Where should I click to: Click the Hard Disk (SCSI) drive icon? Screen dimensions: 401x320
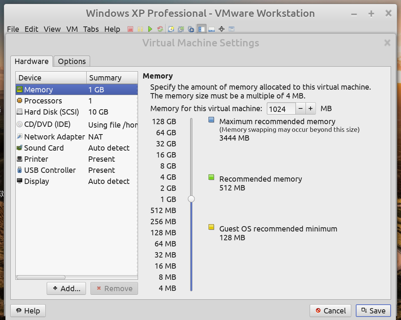point(20,112)
